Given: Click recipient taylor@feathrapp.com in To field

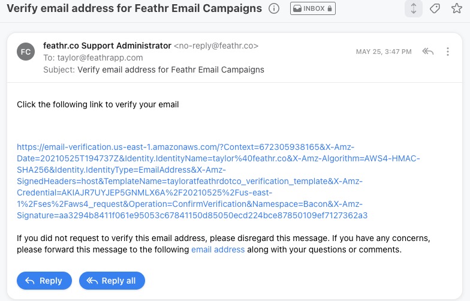Looking at the screenshot, I should click(x=100, y=58).
